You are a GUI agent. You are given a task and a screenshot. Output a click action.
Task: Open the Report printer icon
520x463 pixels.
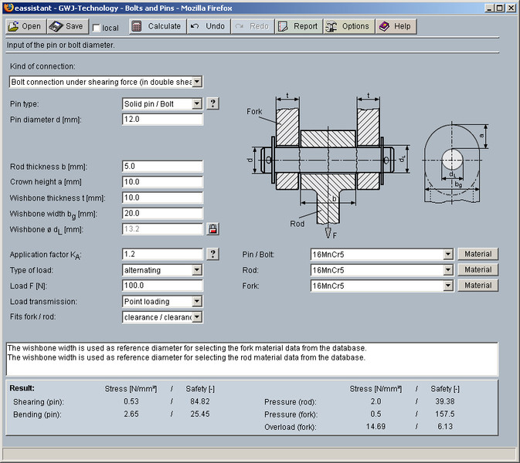pyautogui.click(x=282, y=26)
